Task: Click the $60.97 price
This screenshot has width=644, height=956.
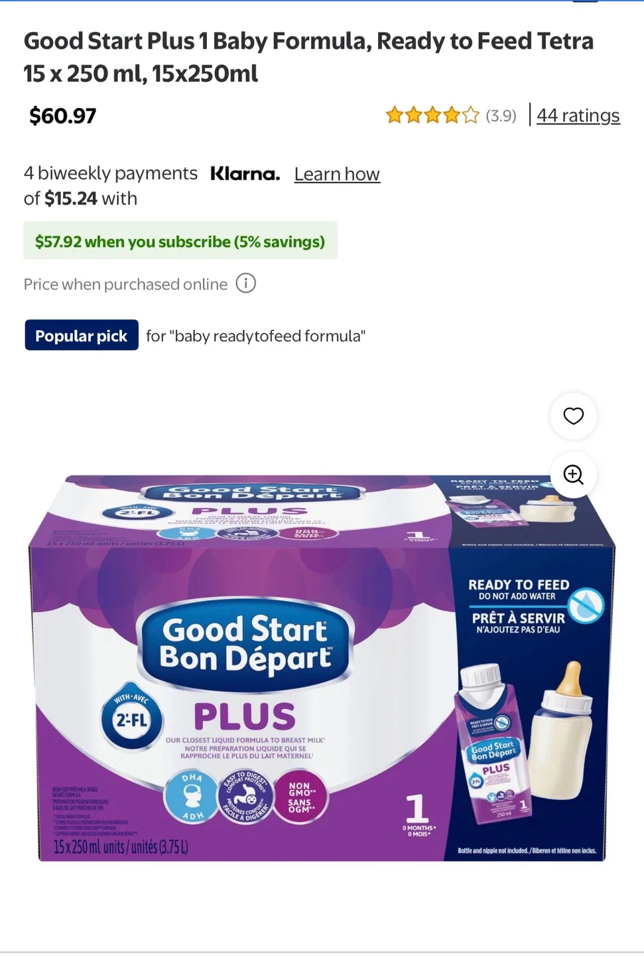Action: [x=63, y=116]
